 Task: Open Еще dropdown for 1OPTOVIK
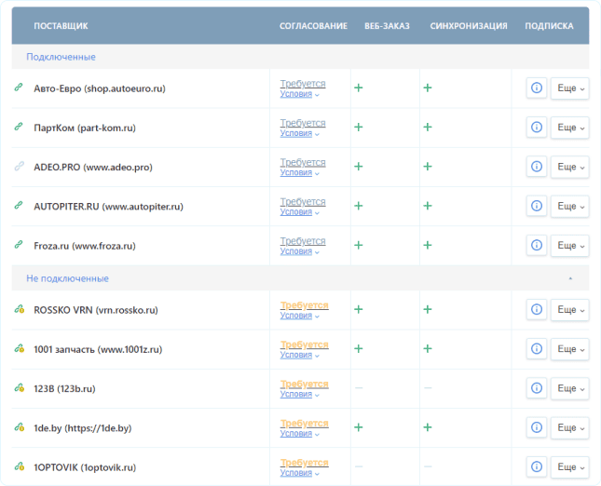pos(569,466)
